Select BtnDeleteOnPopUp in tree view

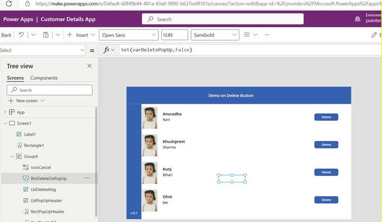[48, 178]
